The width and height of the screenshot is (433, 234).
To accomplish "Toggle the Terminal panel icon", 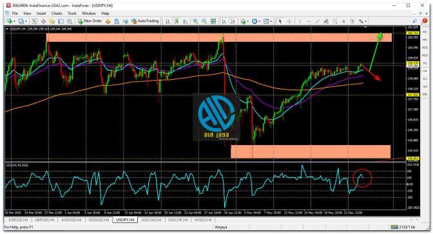I will click(61, 21).
